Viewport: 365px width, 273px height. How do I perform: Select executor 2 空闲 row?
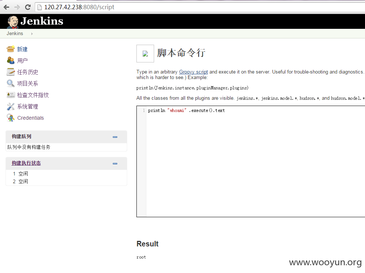(x=66, y=181)
